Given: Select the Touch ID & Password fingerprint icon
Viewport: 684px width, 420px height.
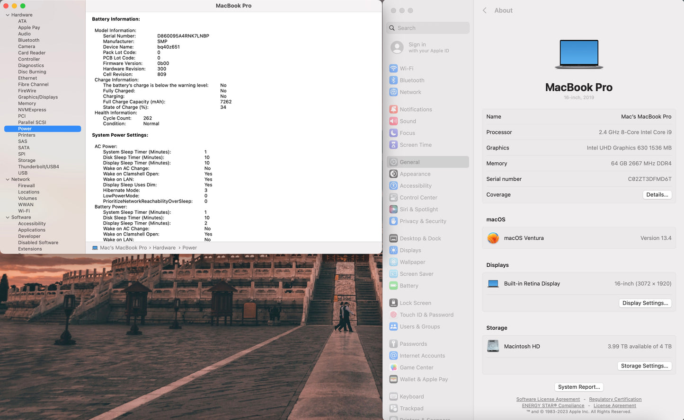Looking at the screenshot, I should click(393, 315).
